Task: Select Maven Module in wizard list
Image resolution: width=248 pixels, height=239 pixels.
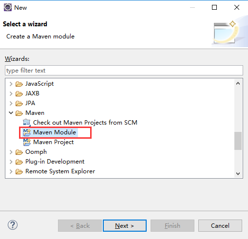Action: click(55, 132)
